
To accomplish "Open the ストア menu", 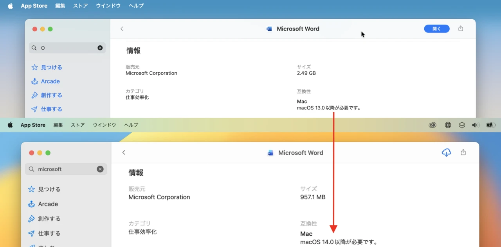I will coord(80,5).
